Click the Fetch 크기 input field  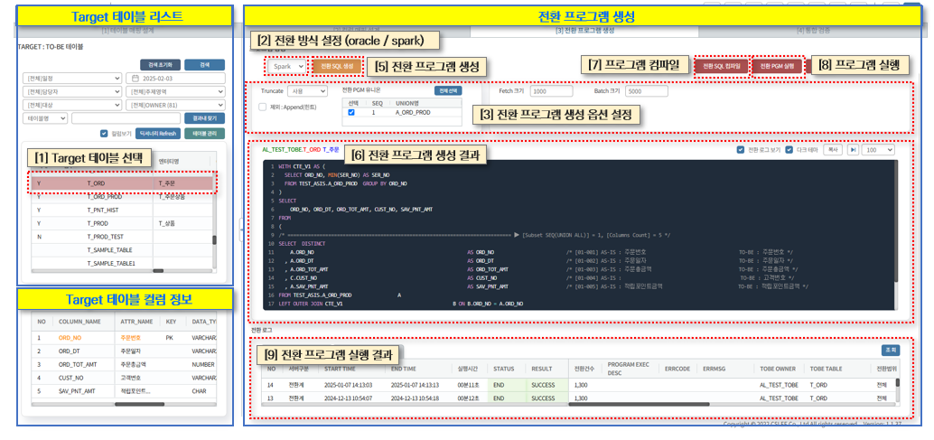[x=551, y=91]
